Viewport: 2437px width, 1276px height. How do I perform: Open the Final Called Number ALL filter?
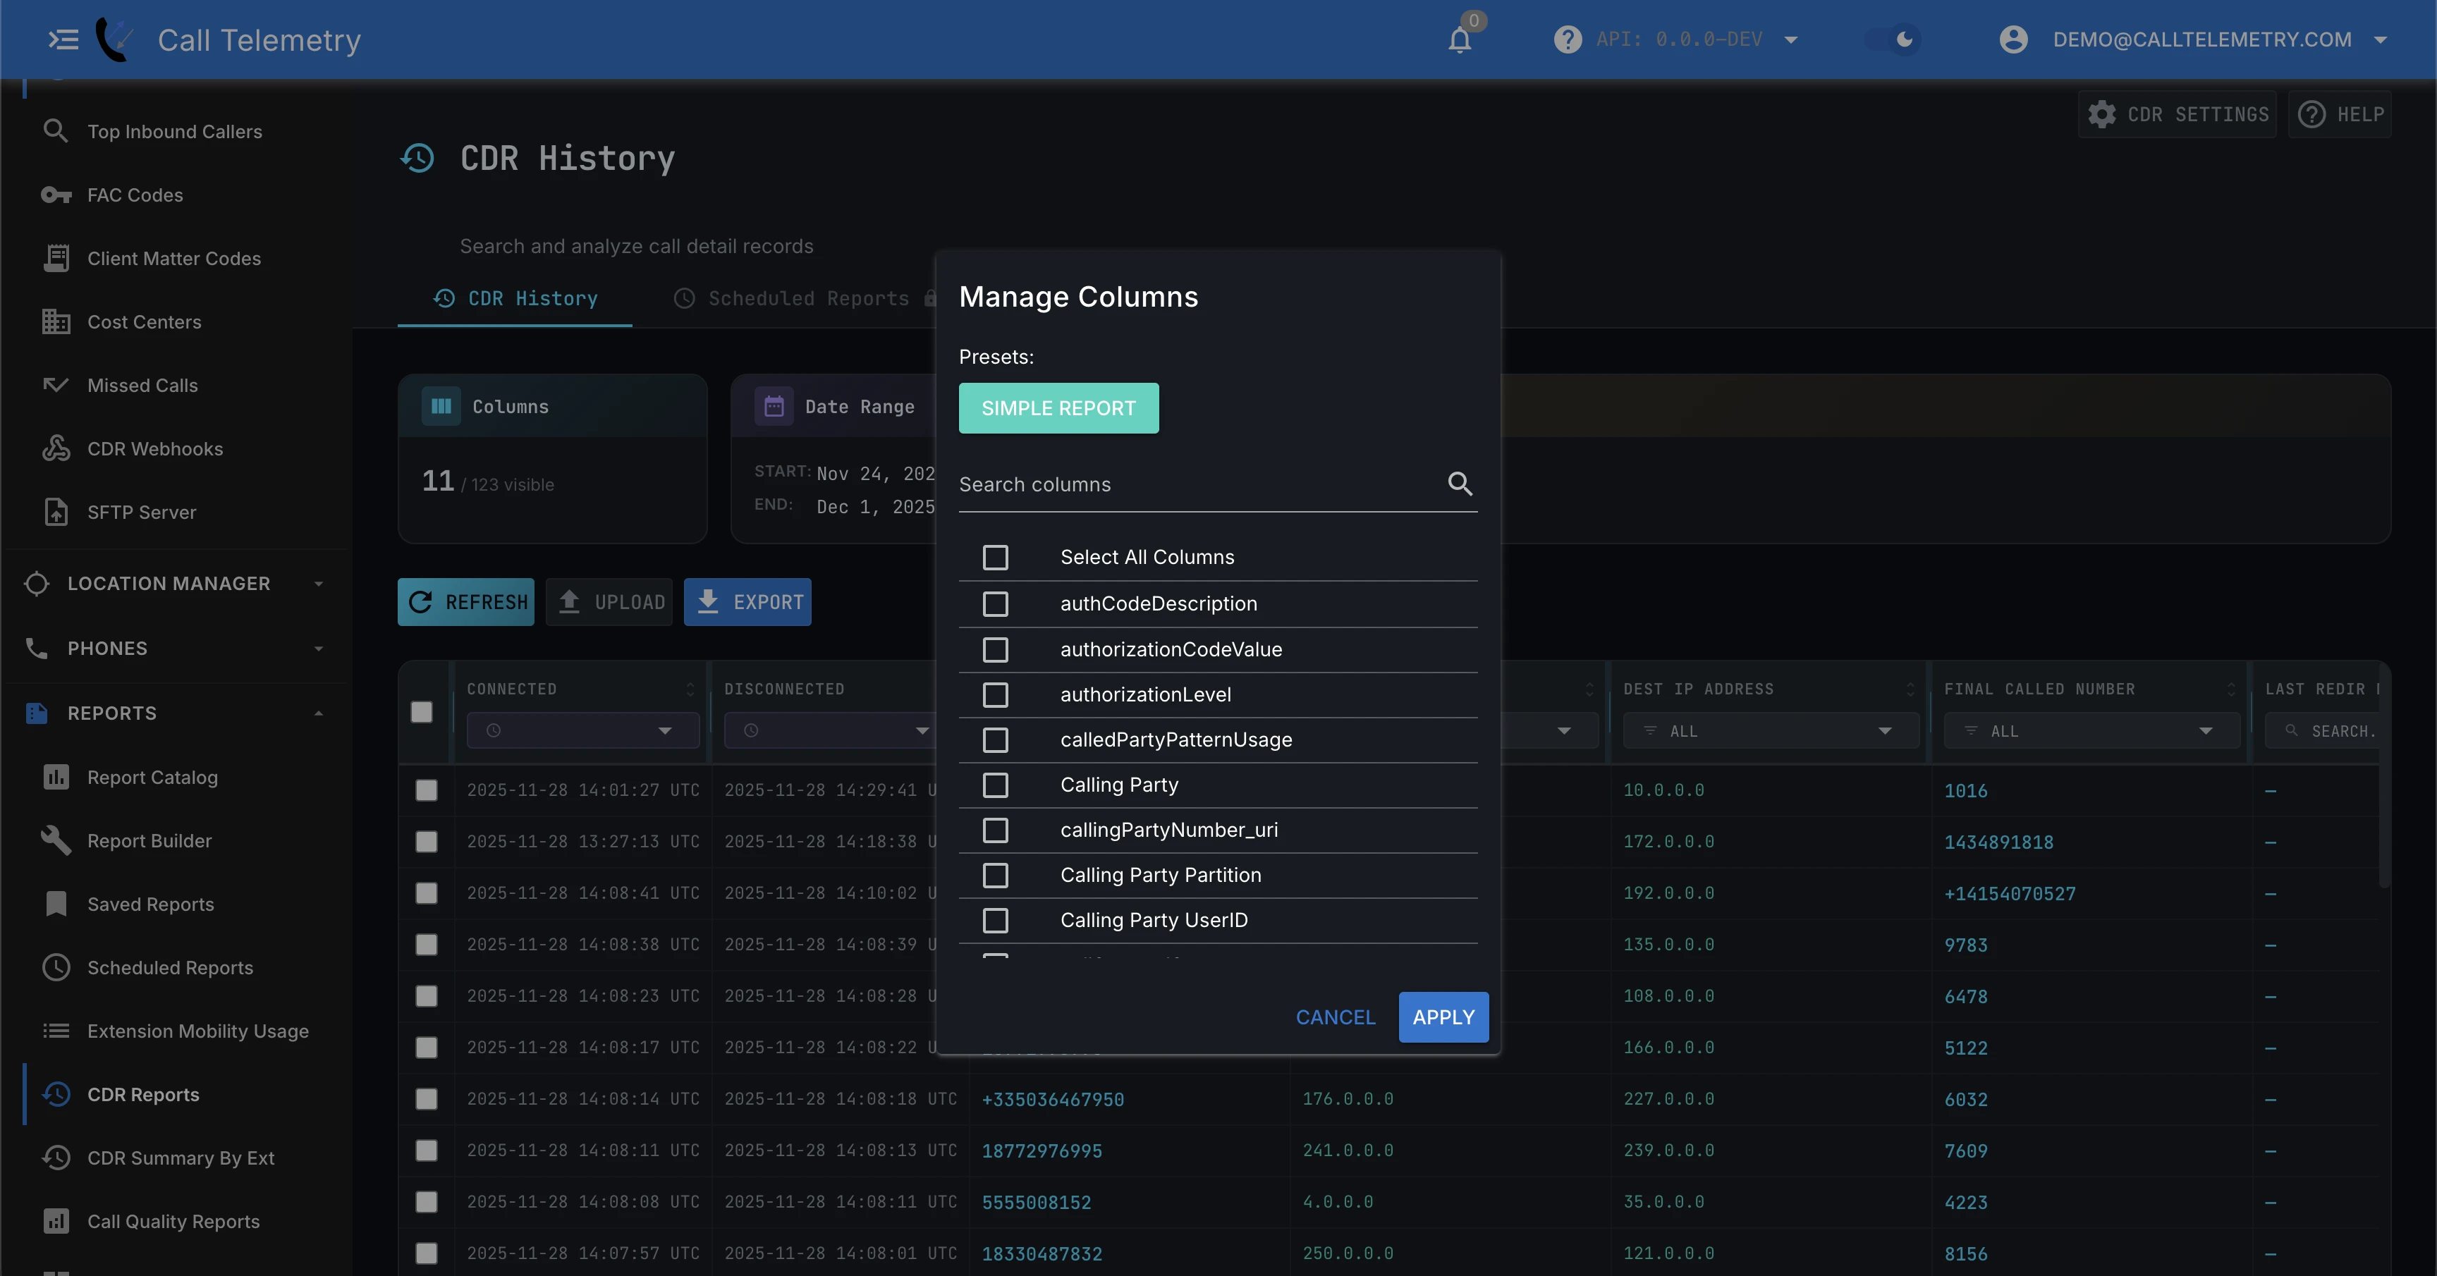click(x=2091, y=730)
